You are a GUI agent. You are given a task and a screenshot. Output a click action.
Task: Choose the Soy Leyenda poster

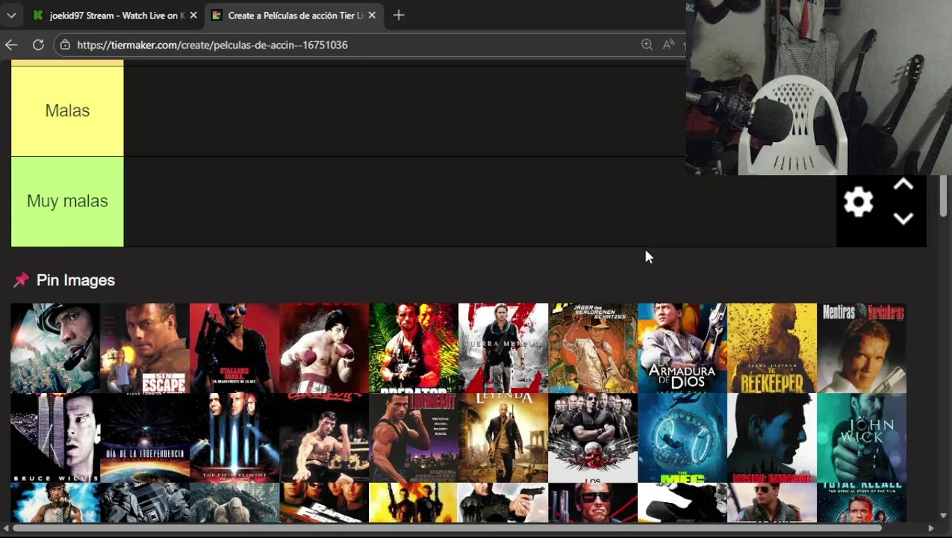click(x=503, y=438)
